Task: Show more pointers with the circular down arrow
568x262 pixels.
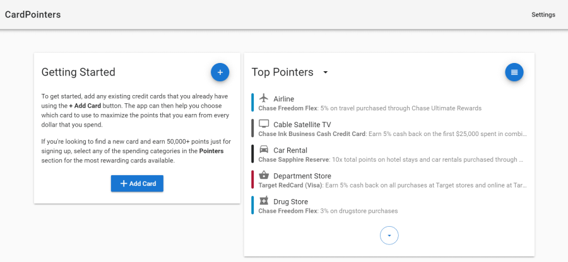Action: [389, 236]
